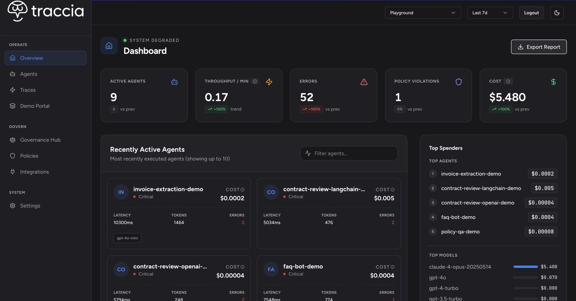Expand the Last 7d time range dropdown
Screen dimensions: 576x301
[x=490, y=13]
